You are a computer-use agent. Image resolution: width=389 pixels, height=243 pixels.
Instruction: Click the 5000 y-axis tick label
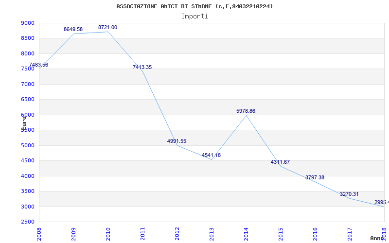coord(28,145)
